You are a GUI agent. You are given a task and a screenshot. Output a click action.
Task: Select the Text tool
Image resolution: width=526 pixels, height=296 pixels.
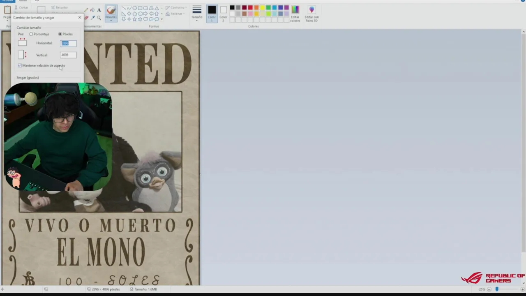[99, 10]
